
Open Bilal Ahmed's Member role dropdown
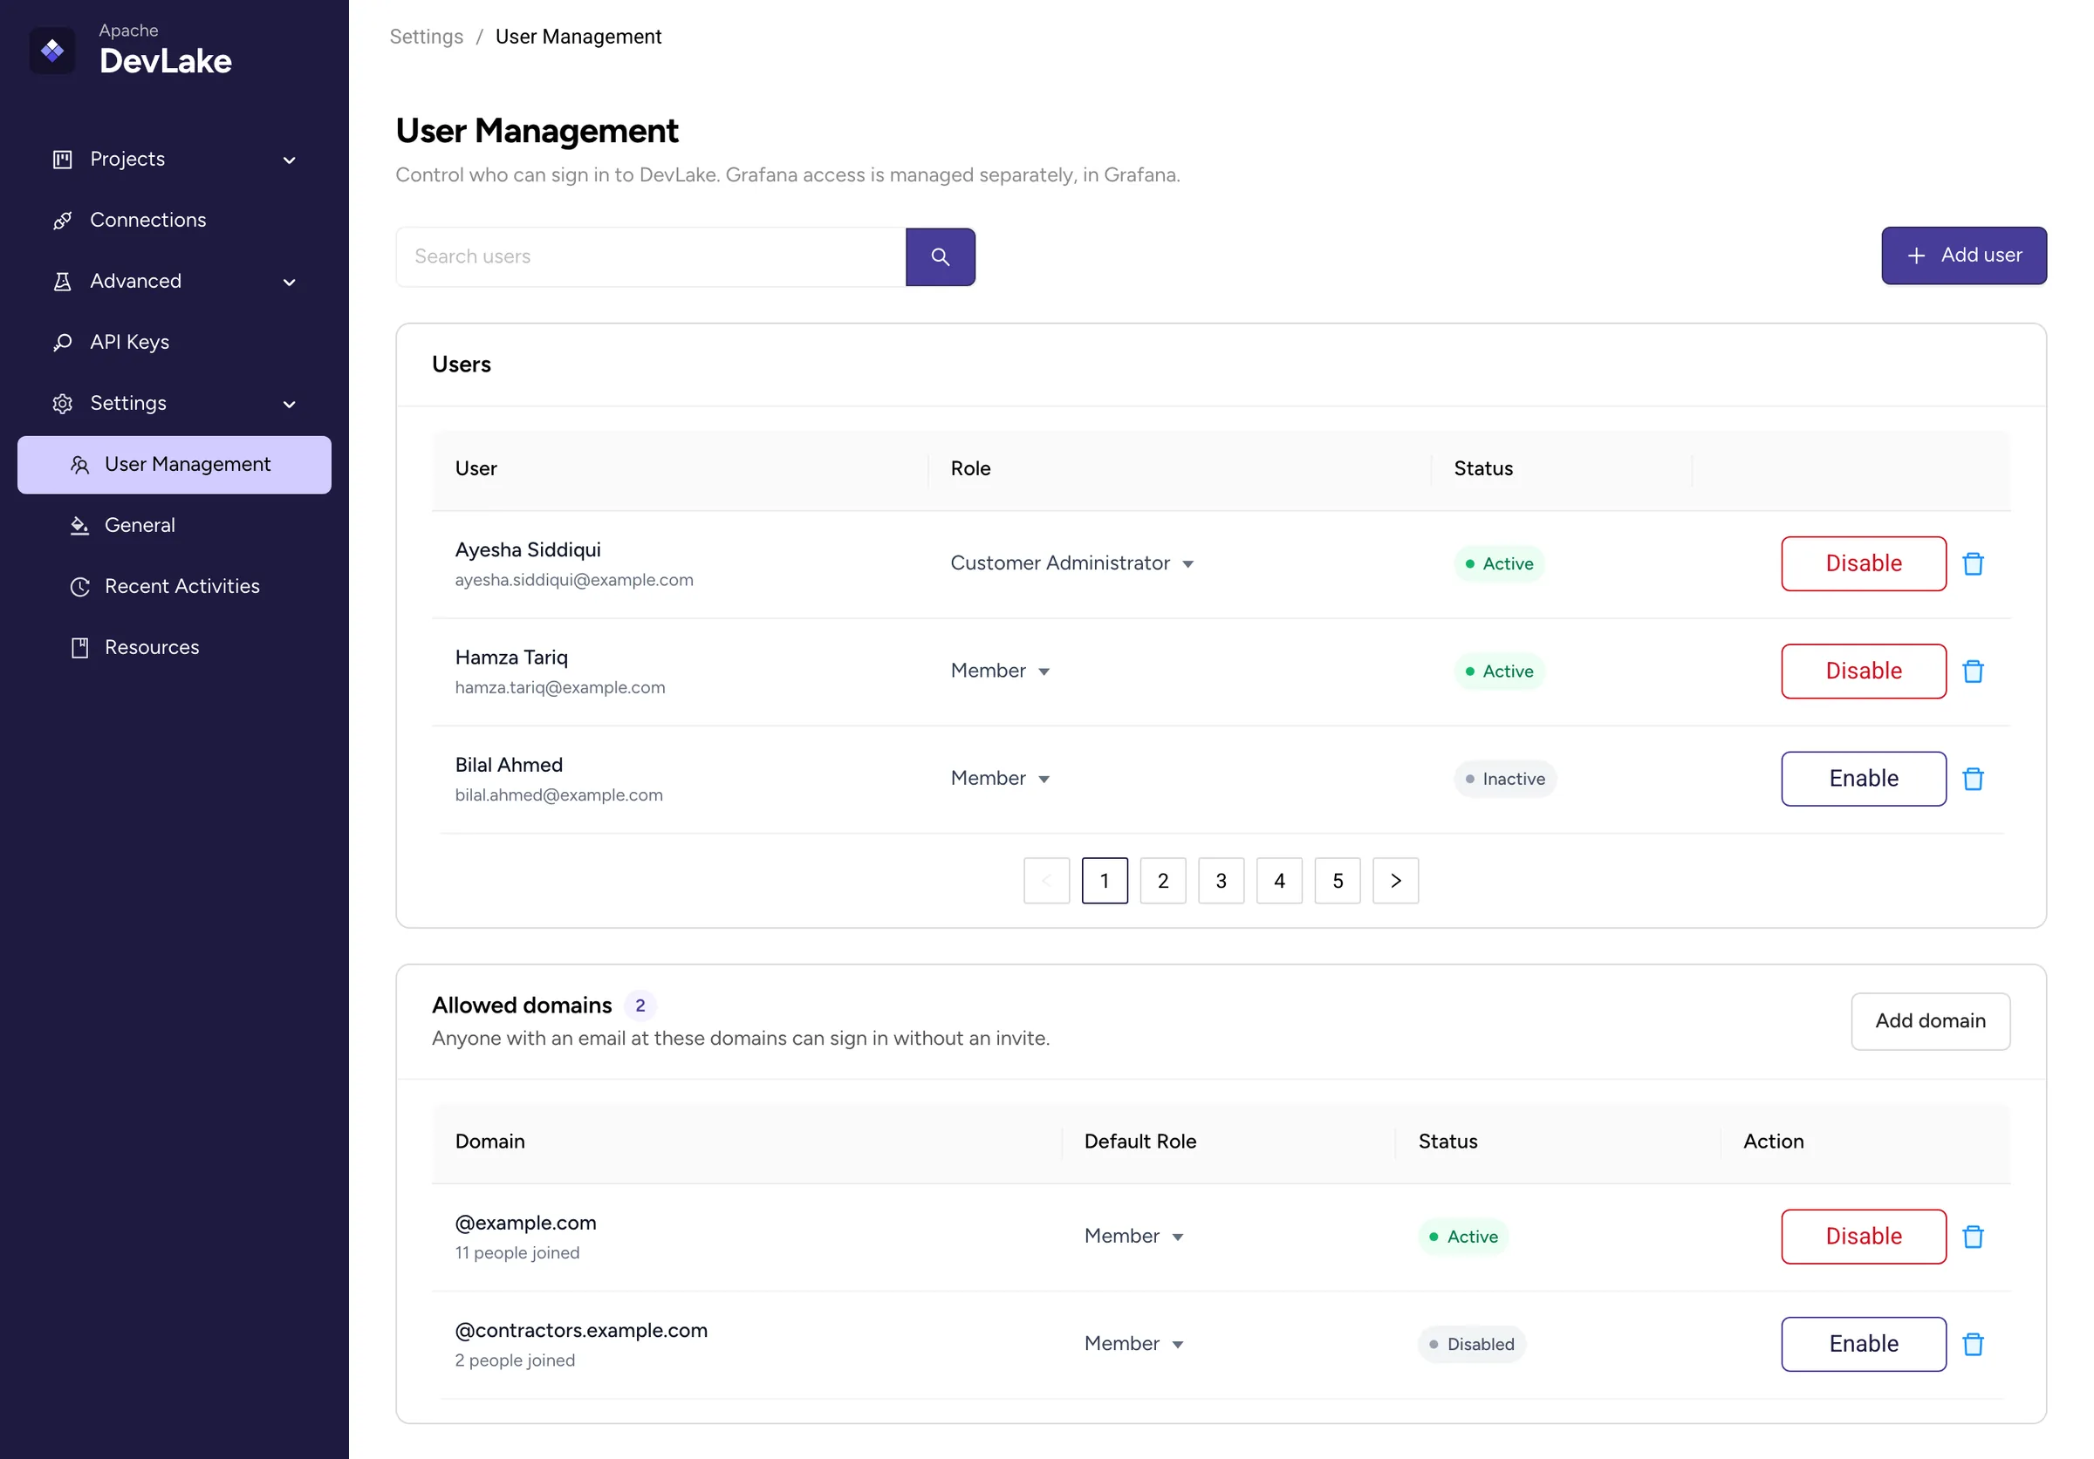[1000, 778]
